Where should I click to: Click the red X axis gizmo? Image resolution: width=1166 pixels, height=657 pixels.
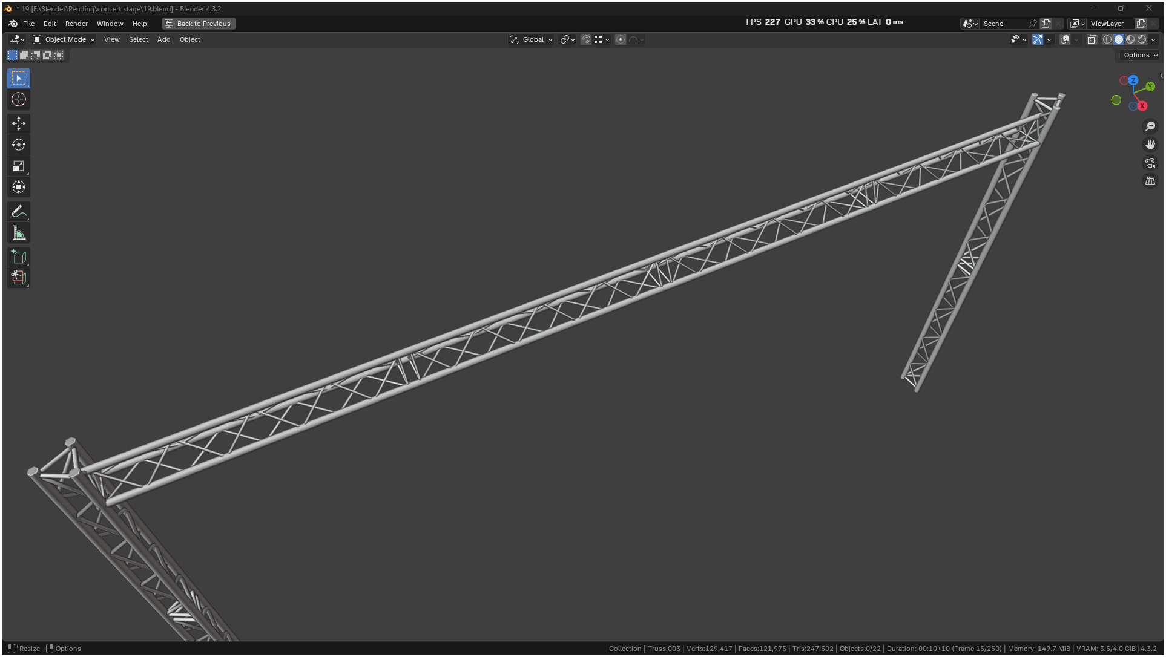point(1142,106)
